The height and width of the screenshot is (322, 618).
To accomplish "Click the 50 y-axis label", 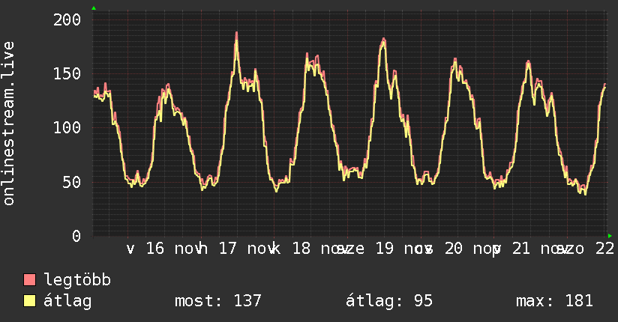I will 72,182.
